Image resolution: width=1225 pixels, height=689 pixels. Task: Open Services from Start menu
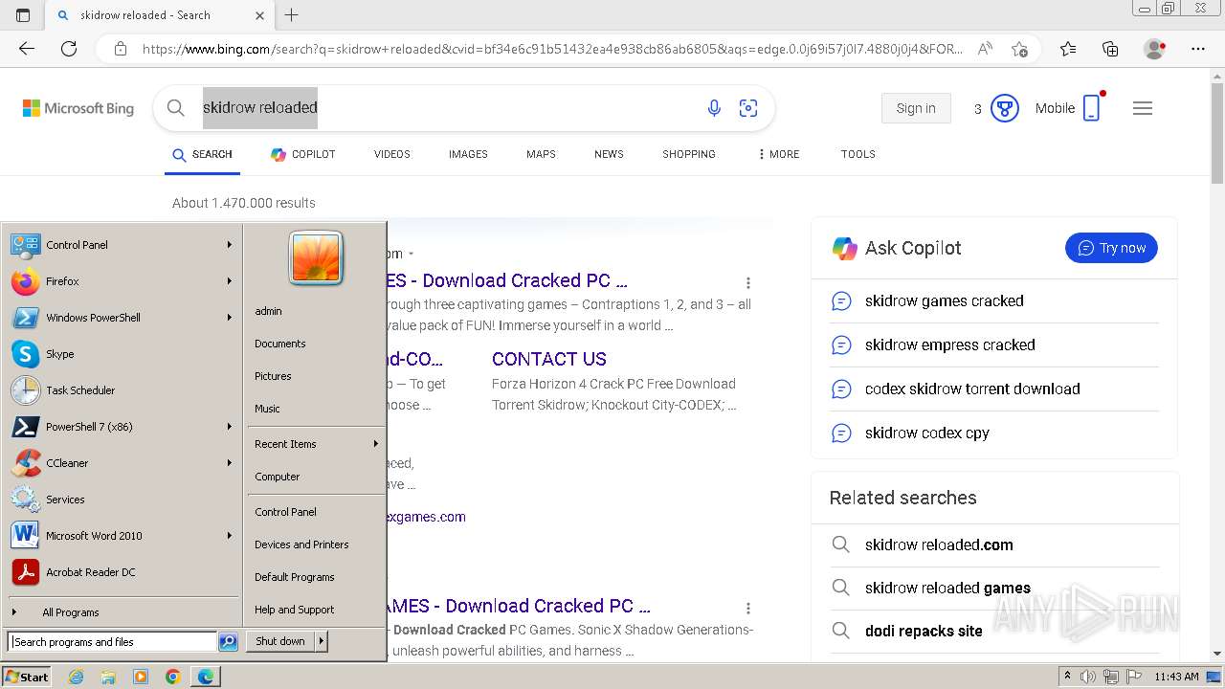(122, 500)
